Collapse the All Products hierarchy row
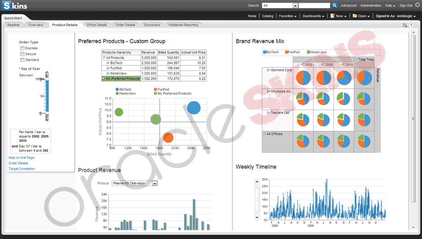 [103, 58]
